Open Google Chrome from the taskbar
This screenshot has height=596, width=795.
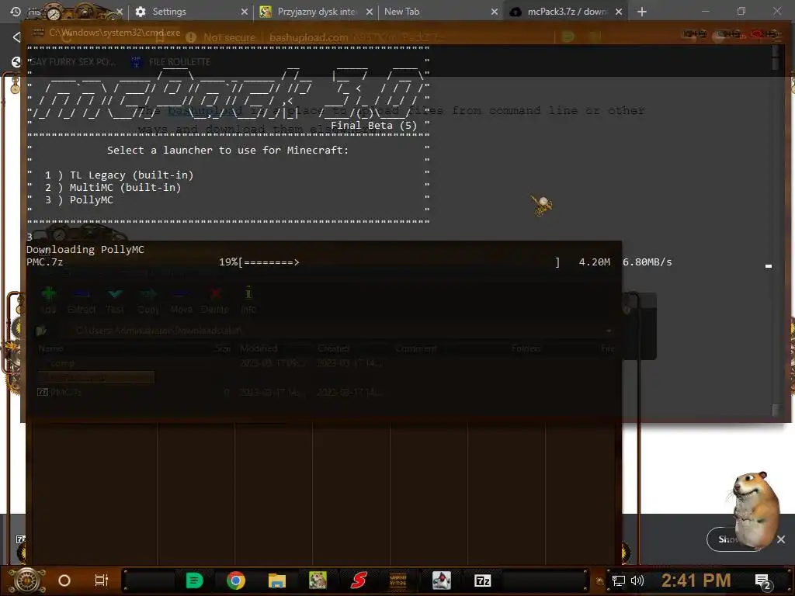point(236,580)
